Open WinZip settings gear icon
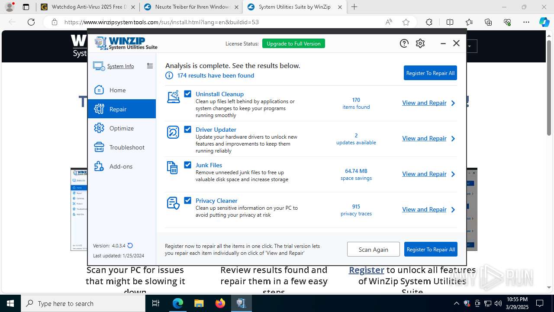The image size is (554, 312). click(420, 43)
